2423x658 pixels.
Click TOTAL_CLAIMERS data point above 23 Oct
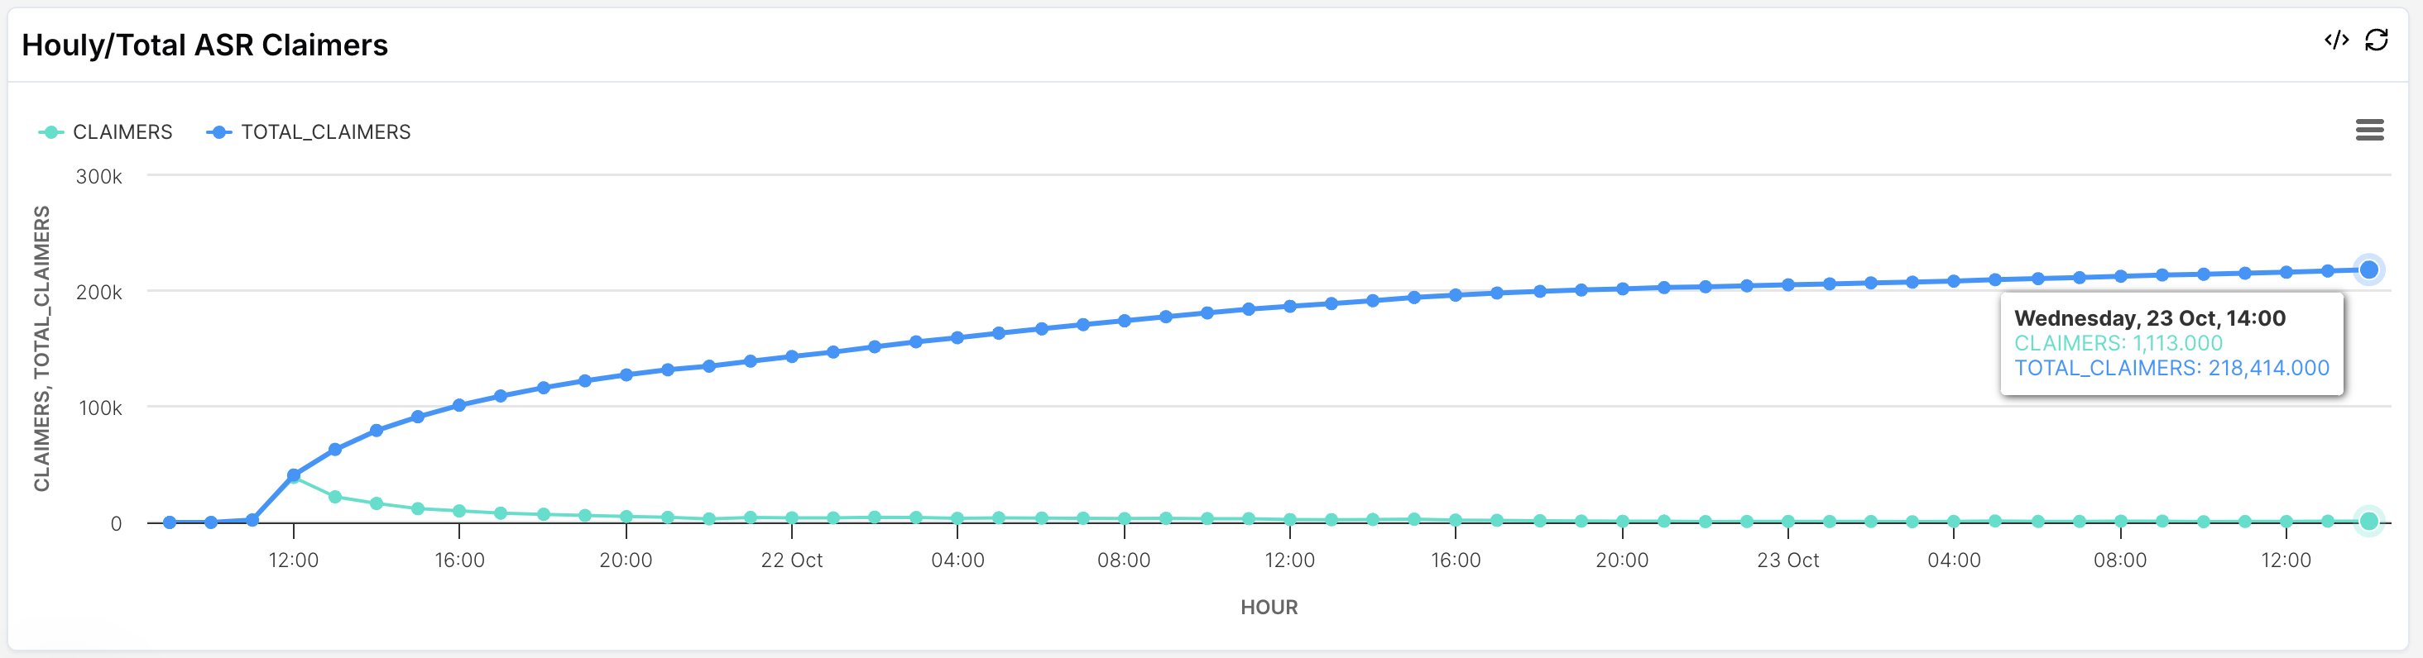point(1788,285)
